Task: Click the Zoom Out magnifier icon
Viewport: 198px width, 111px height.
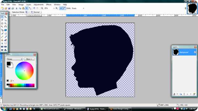Action: coord(42,8)
